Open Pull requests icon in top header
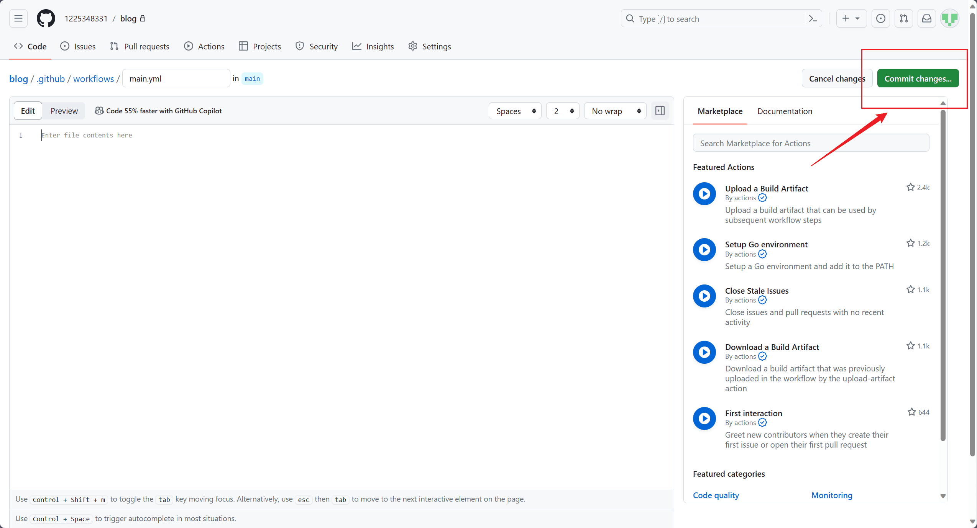 tap(903, 18)
